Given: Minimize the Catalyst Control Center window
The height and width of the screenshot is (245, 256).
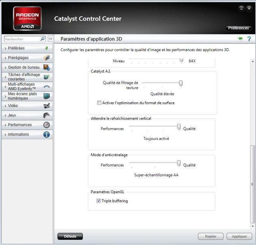Looking at the screenshot, I should tap(241, 8).
